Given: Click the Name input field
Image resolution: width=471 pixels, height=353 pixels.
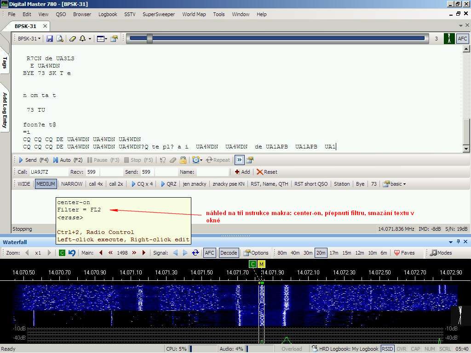Looking at the screenshot, I should (212, 172).
